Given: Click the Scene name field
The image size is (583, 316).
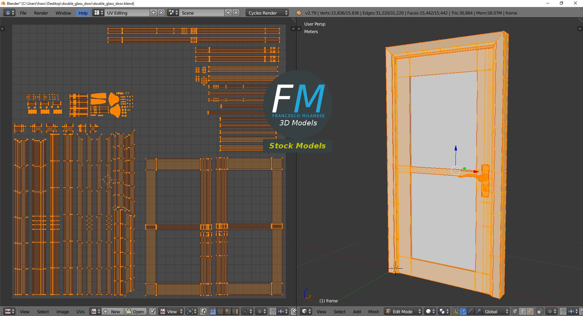Looking at the screenshot, I should coord(202,13).
